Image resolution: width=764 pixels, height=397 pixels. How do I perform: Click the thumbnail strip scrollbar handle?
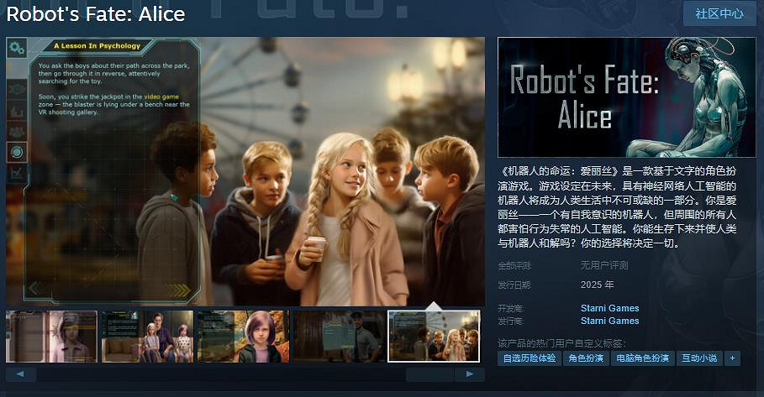tap(429, 374)
